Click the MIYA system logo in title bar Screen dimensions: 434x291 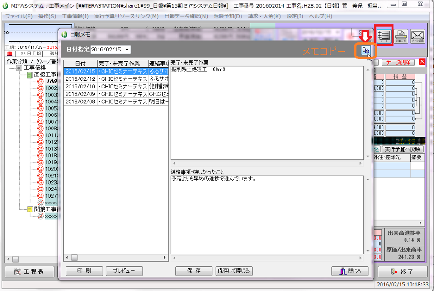tap(5, 5)
